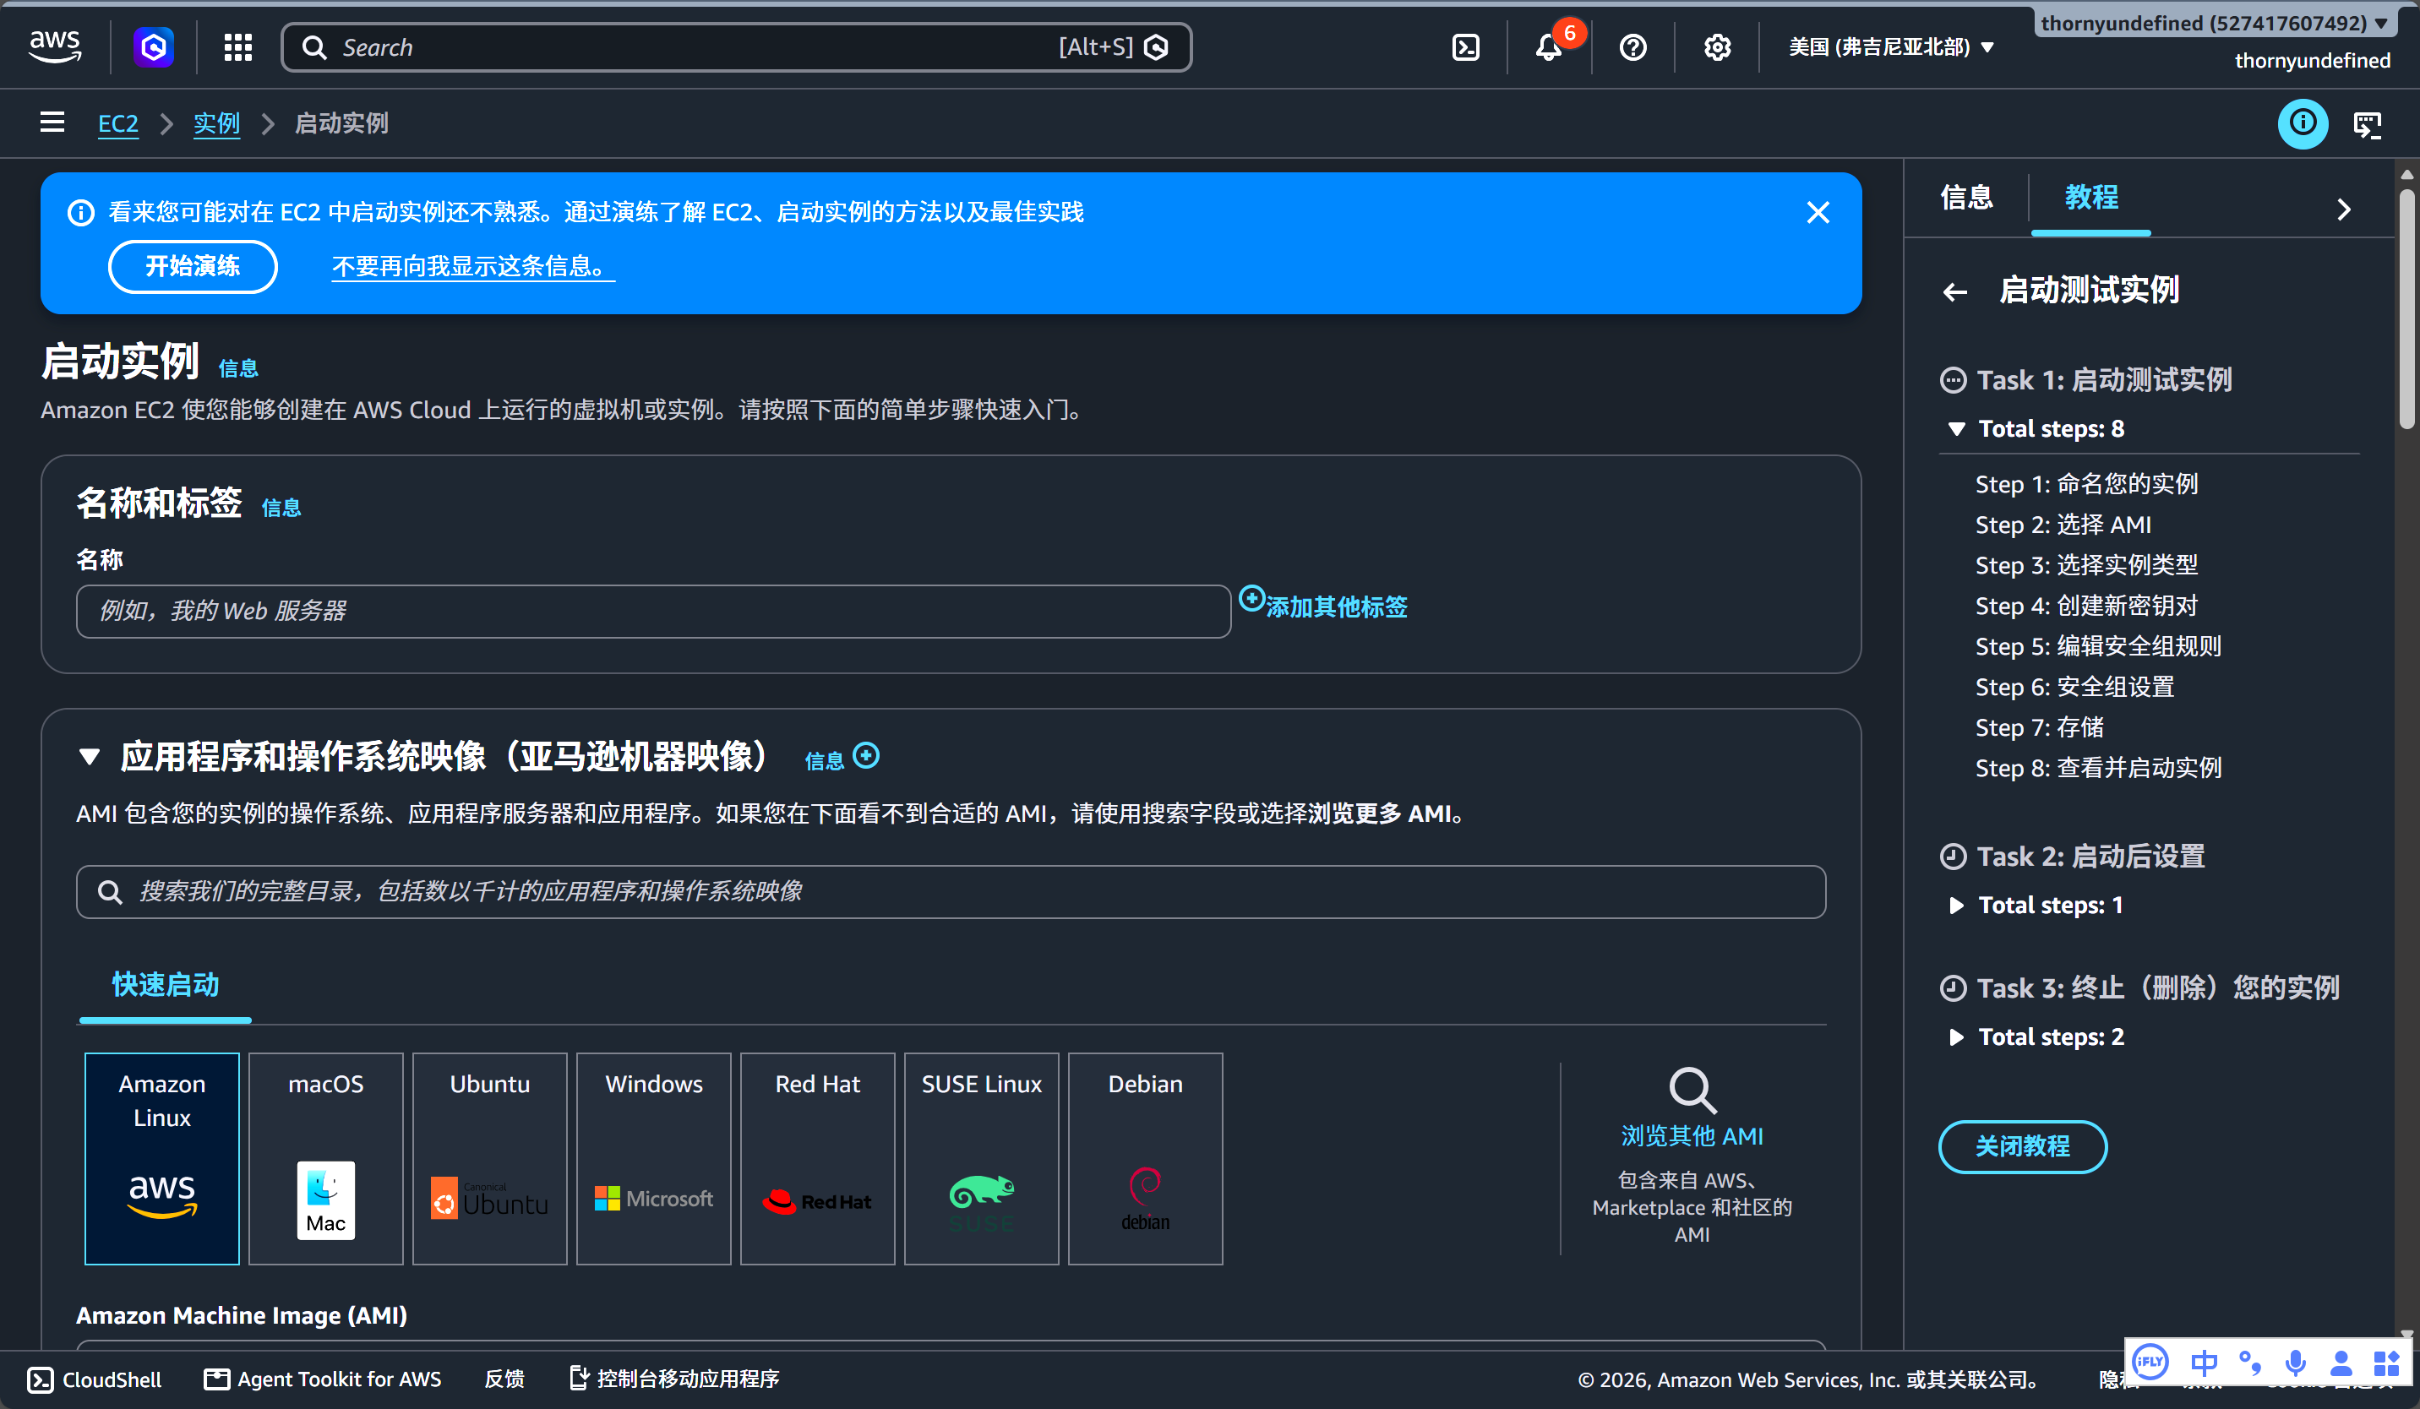Click the Amazon Q icon next to AWS logo
This screenshot has width=2420, height=1409.
coord(154,47)
